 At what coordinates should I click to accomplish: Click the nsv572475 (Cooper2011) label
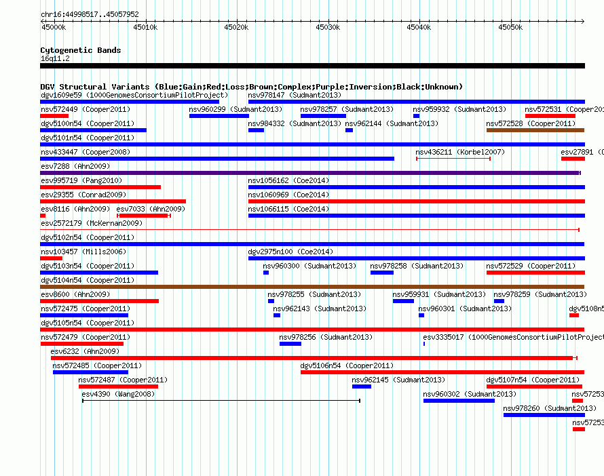86,309
